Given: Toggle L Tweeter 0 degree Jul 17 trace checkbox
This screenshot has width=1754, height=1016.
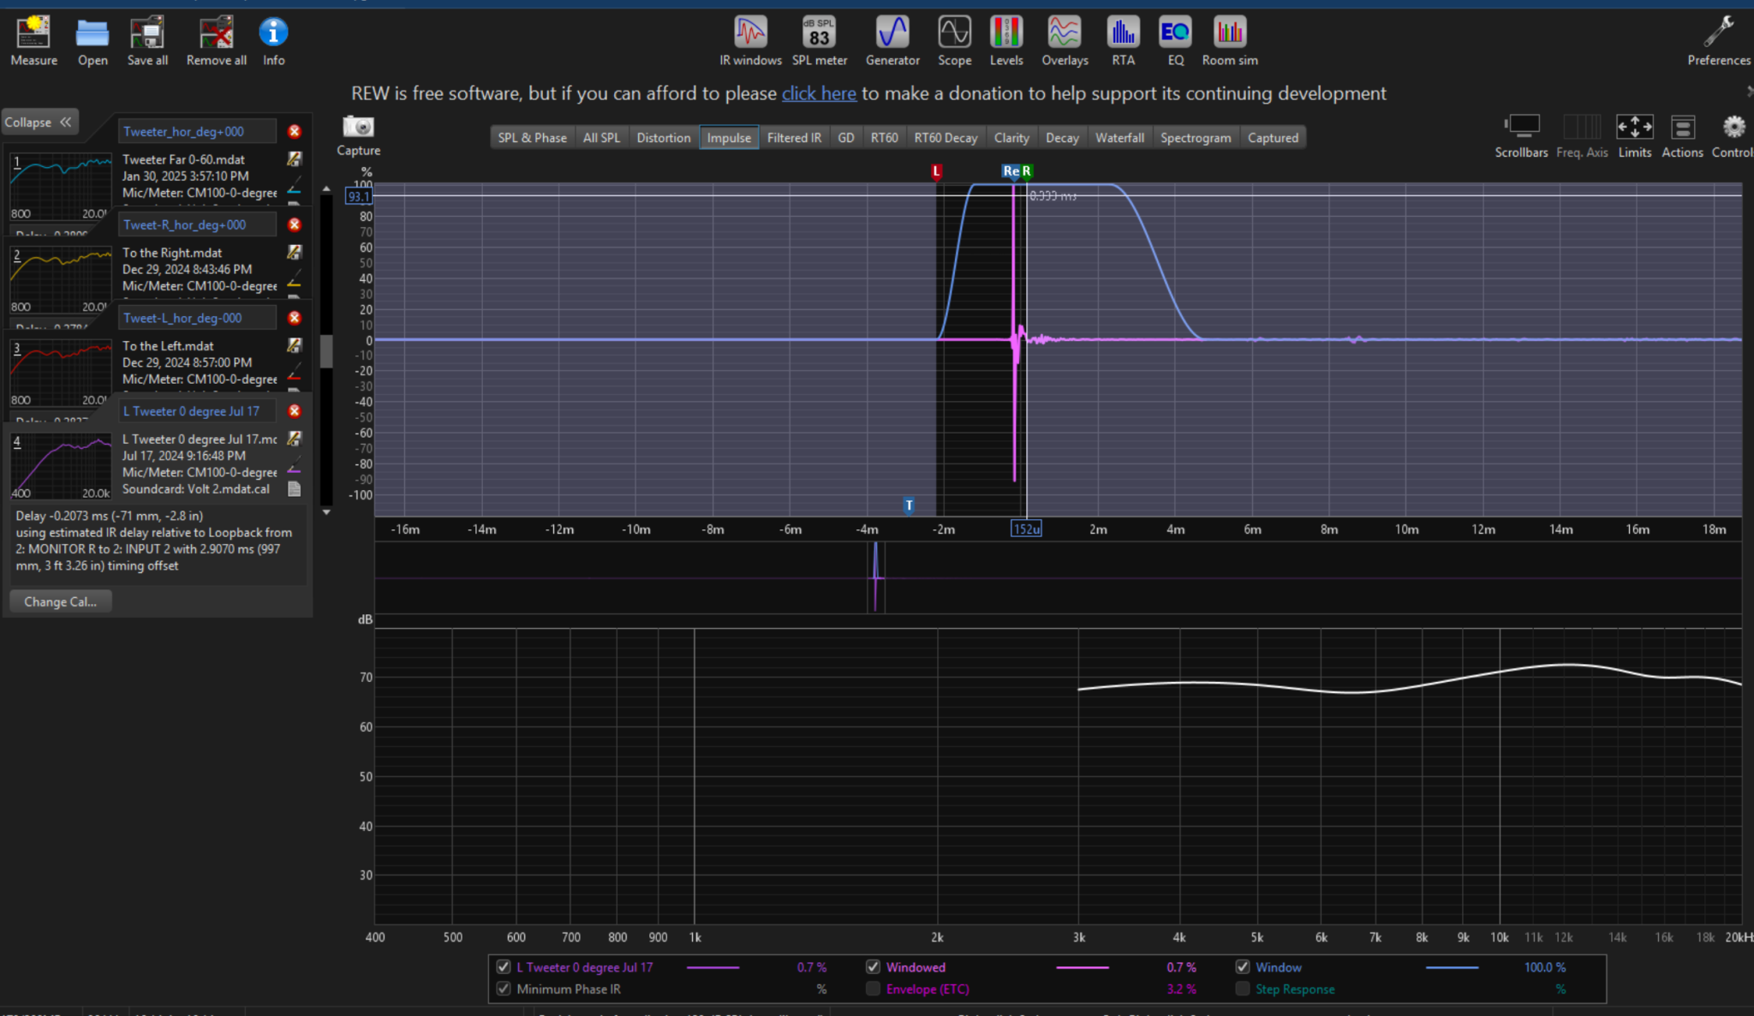Looking at the screenshot, I should (x=504, y=966).
